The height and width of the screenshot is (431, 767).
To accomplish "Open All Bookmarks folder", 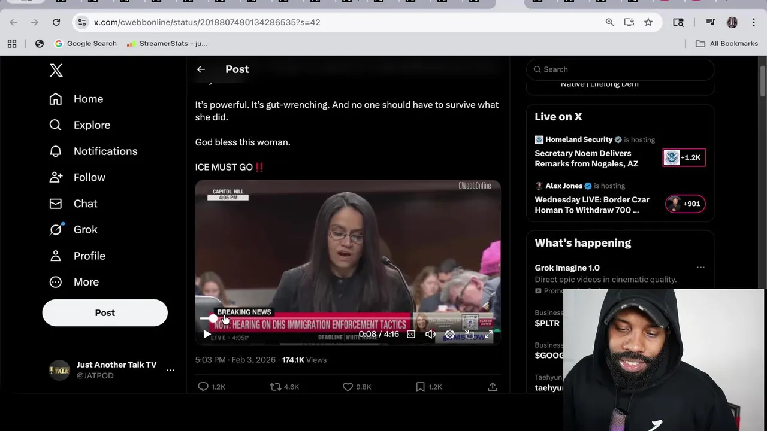I will [727, 44].
